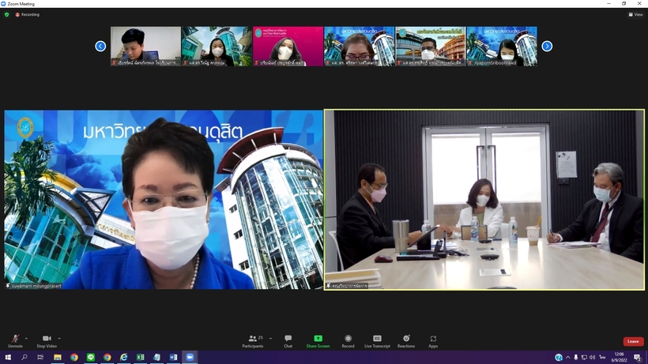Open Windows notification center
This screenshot has height=364, width=648.
(x=638, y=358)
